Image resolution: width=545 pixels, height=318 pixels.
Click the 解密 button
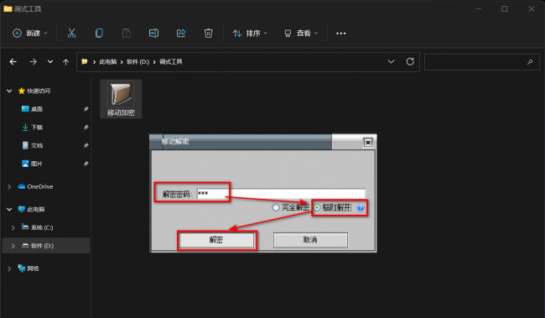click(216, 240)
